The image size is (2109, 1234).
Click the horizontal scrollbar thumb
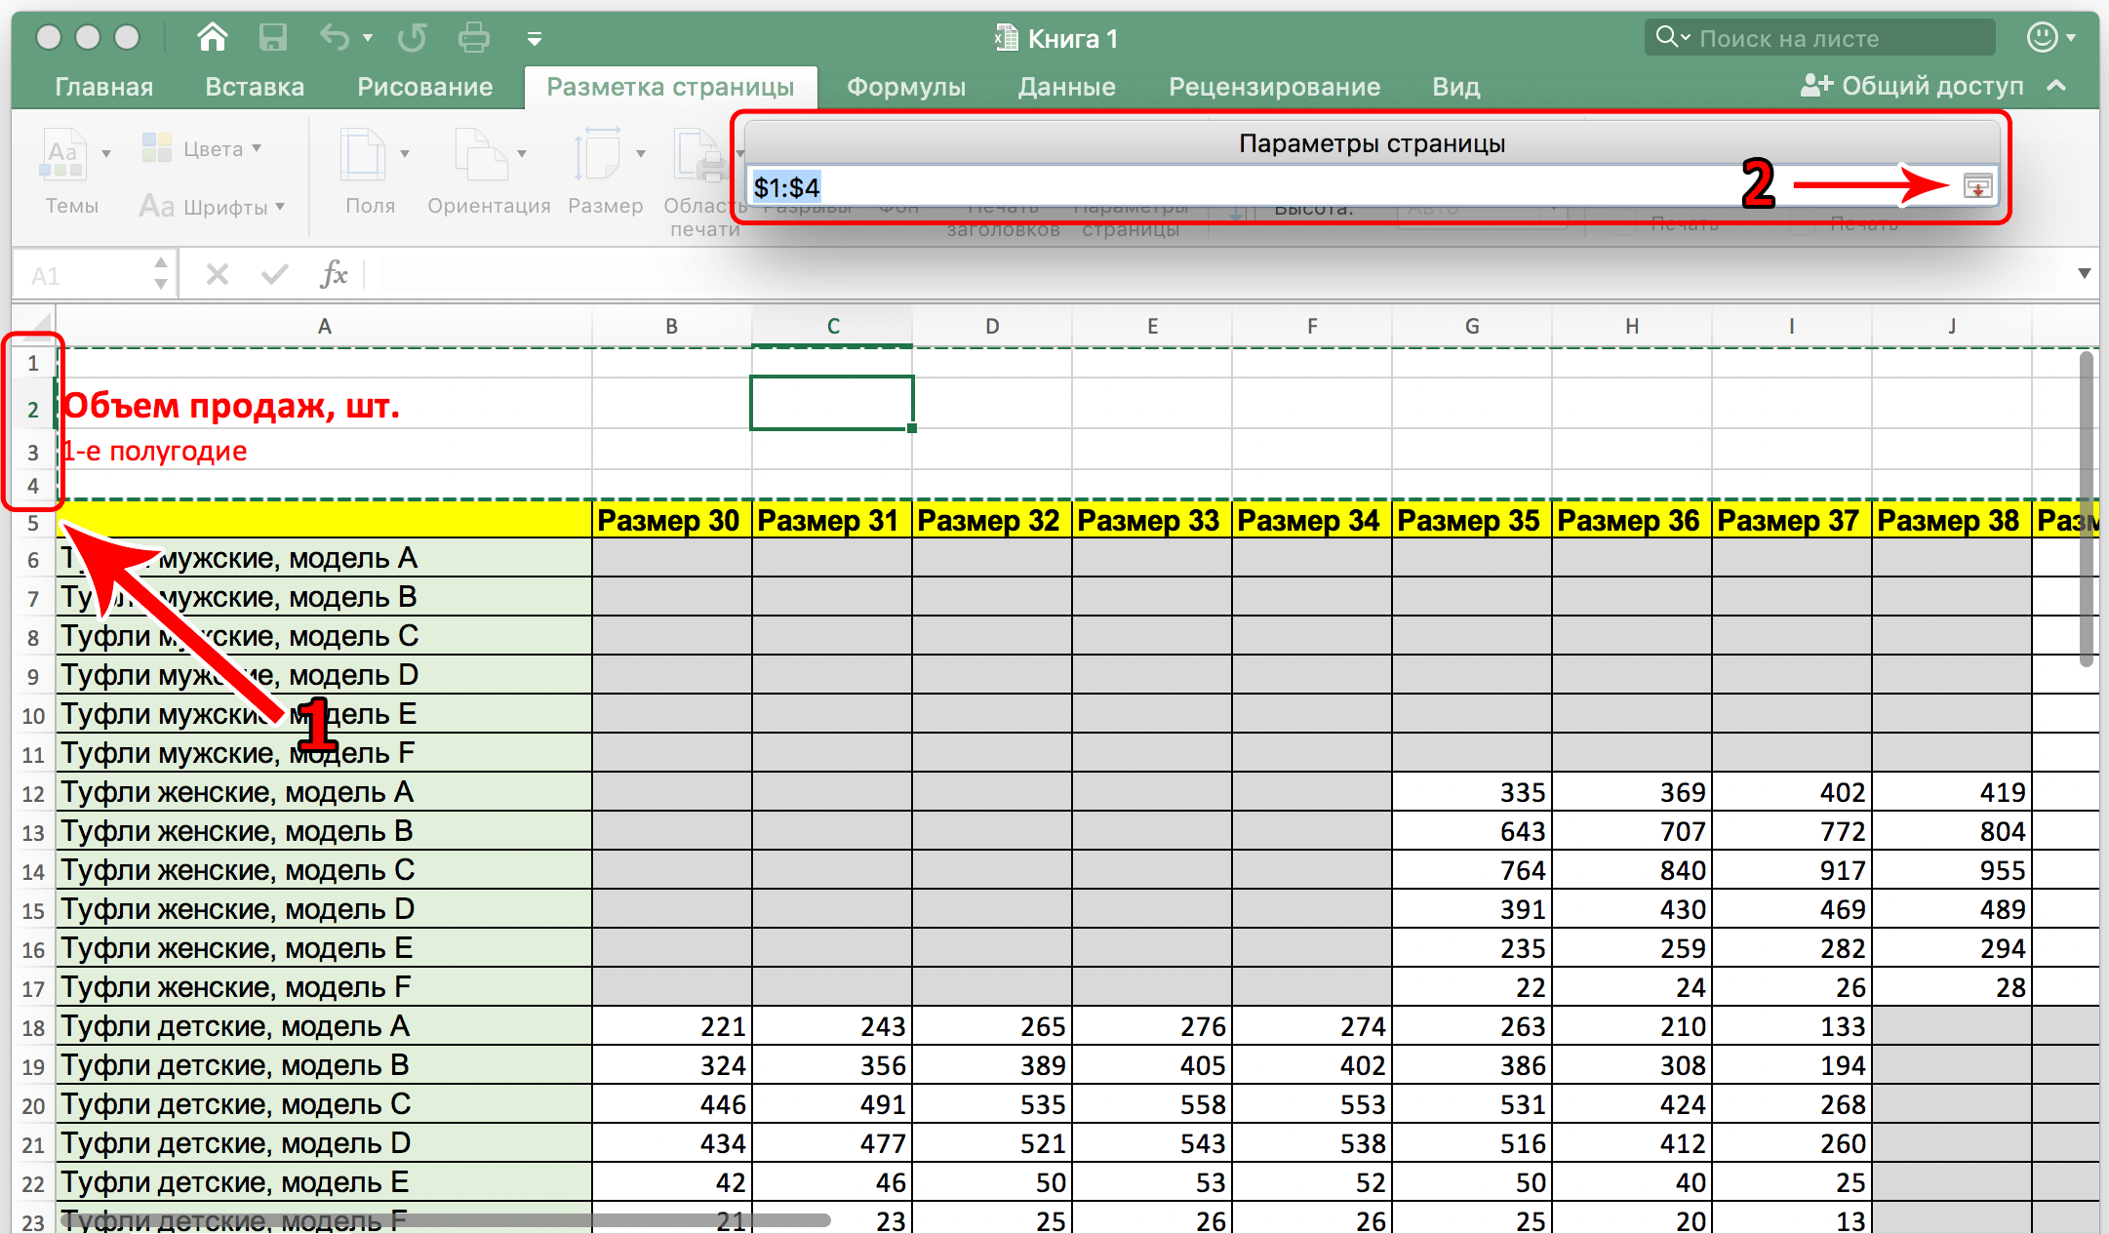pyautogui.click(x=446, y=1219)
